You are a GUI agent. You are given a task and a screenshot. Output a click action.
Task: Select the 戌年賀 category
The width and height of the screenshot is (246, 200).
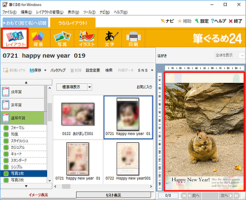pos(23,92)
